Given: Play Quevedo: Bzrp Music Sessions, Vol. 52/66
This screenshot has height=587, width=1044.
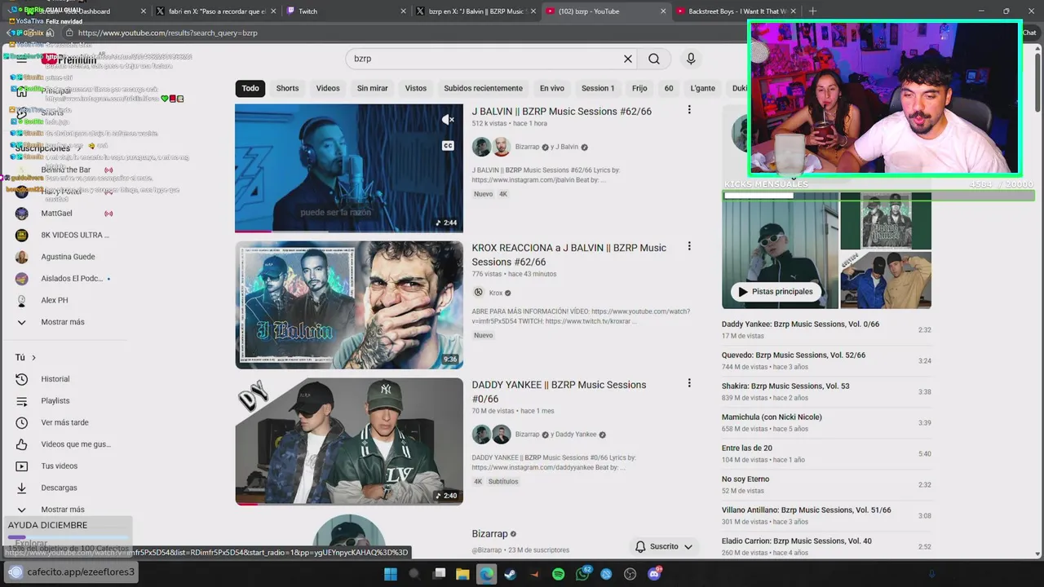Looking at the screenshot, I should click(x=794, y=355).
